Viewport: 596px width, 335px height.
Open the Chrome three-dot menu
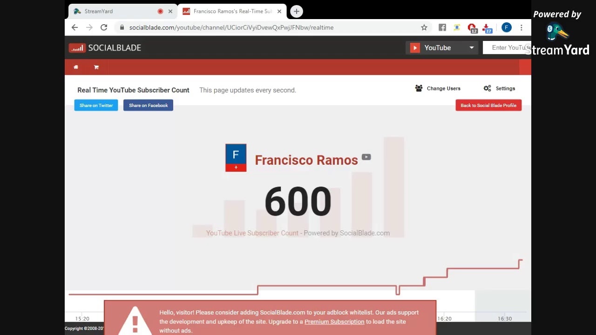(521, 27)
